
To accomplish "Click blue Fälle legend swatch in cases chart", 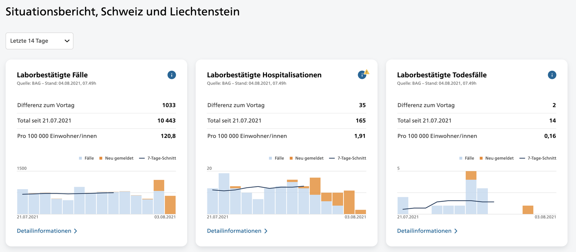I will pyautogui.click(x=81, y=159).
